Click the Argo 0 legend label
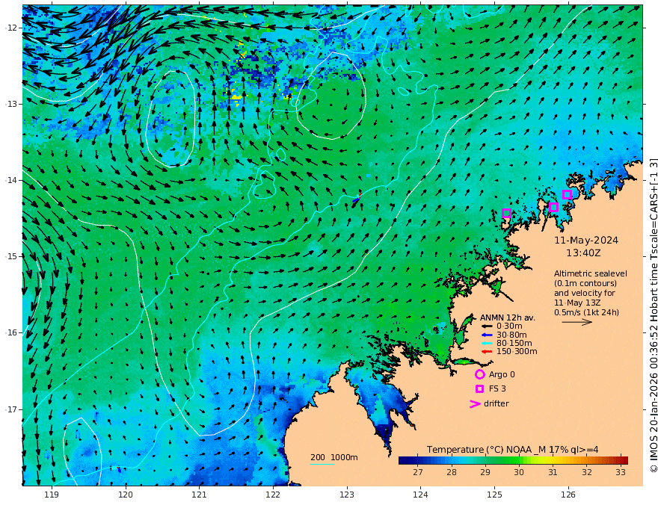The width and height of the screenshot is (658, 508). tap(502, 374)
